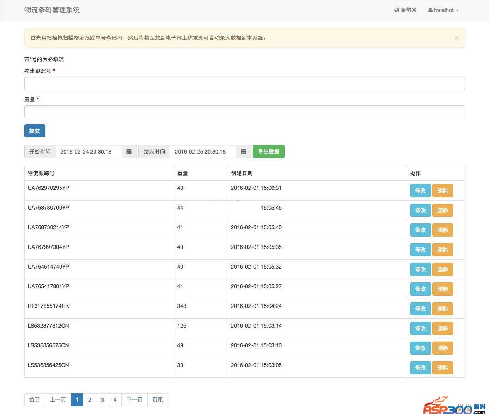Open the start time calendar picker icon

pos(129,152)
